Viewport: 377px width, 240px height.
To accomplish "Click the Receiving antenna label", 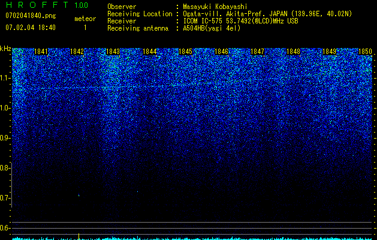I will click(138, 28).
